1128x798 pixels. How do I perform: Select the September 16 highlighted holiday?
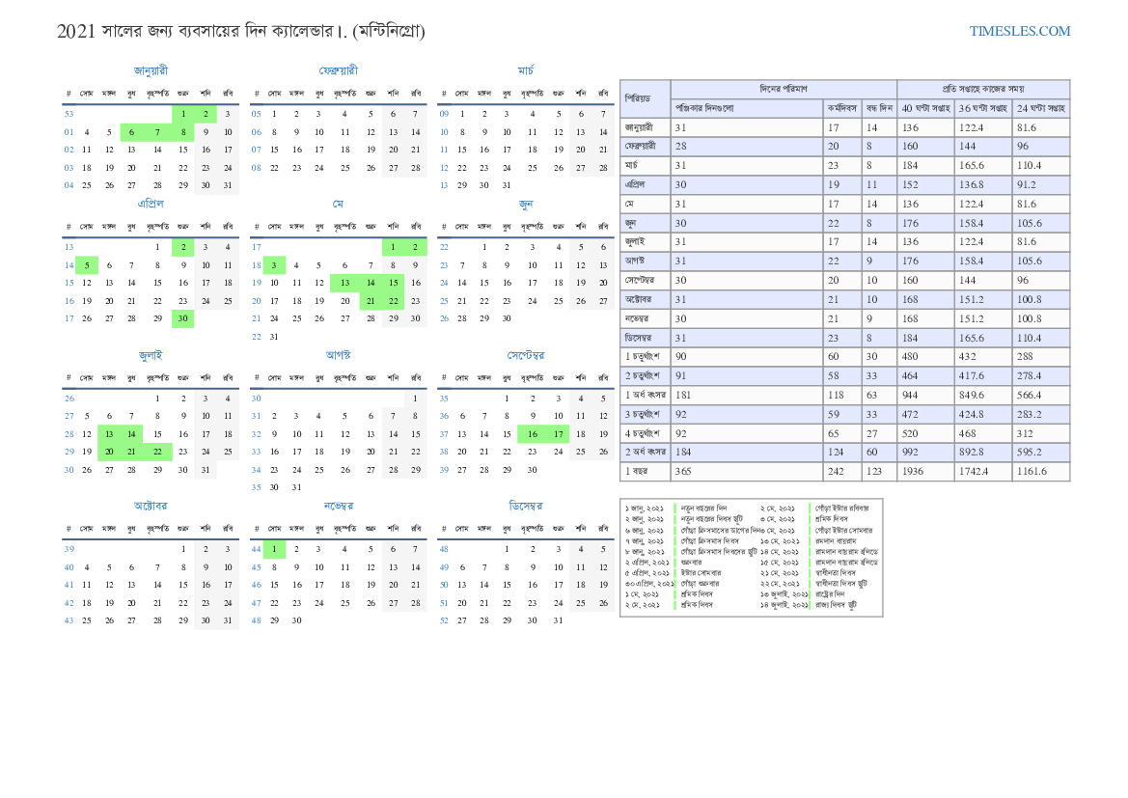532,434
